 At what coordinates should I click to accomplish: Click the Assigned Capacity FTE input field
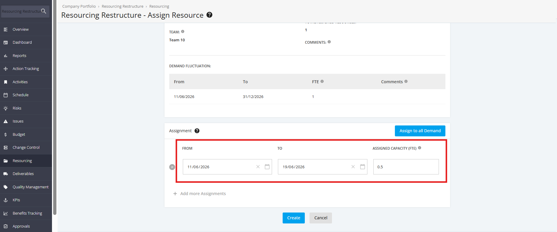click(406, 167)
